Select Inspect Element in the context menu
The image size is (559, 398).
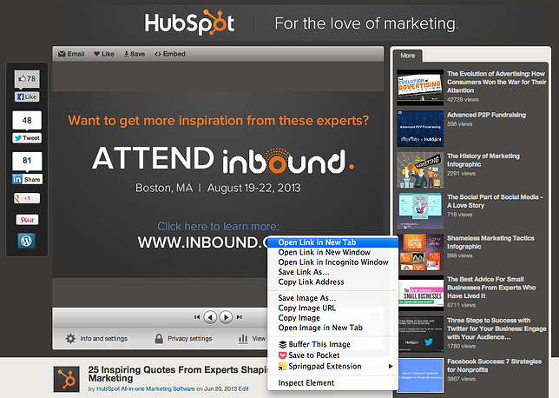306,382
